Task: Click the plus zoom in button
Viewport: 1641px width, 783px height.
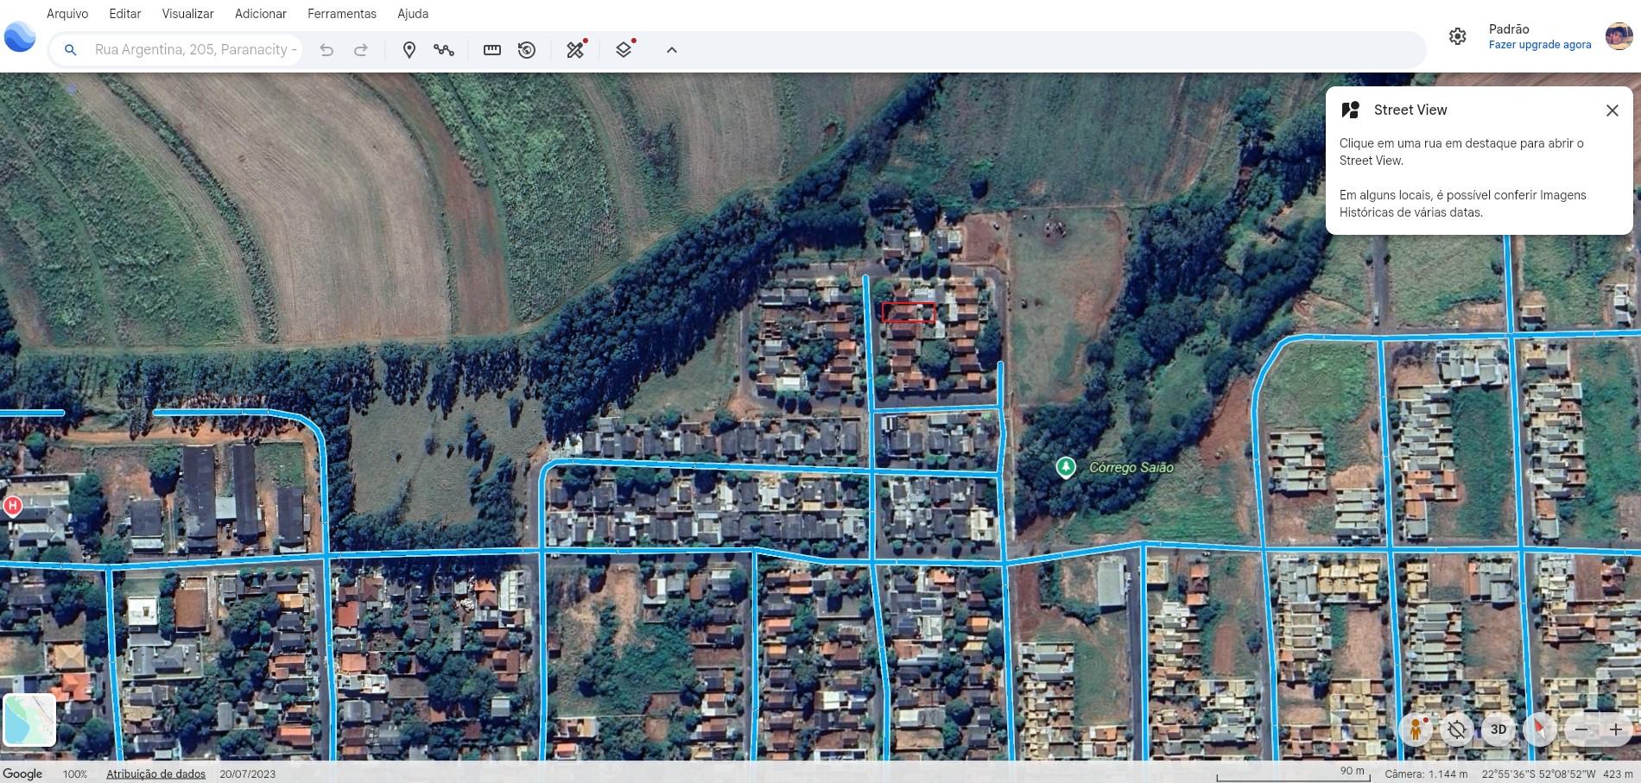Action: pyautogui.click(x=1616, y=729)
